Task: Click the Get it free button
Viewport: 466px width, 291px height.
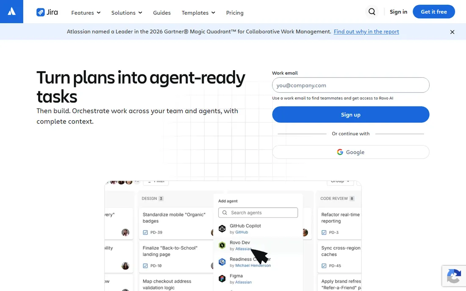Action: point(434,11)
